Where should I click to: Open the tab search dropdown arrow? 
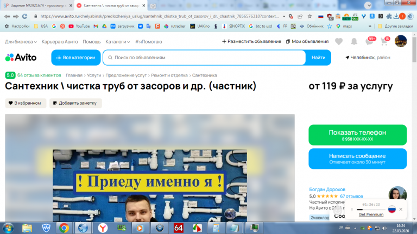(x=368, y=5)
